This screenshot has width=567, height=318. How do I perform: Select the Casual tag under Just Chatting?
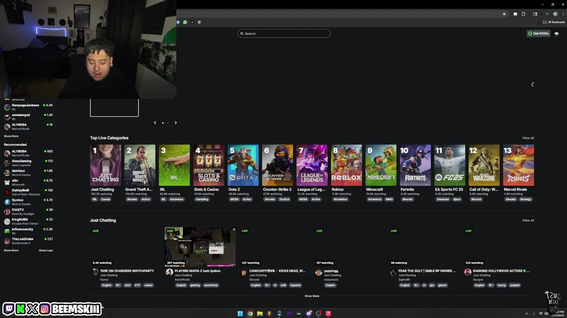point(105,199)
